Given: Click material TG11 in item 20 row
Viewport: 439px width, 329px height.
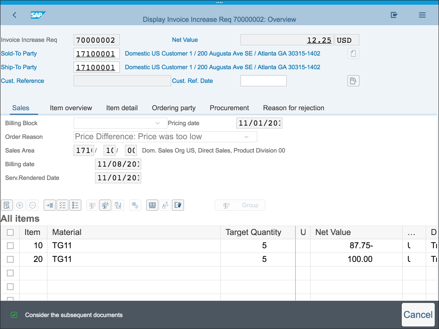Looking at the screenshot, I should click(x=62, y=259).
